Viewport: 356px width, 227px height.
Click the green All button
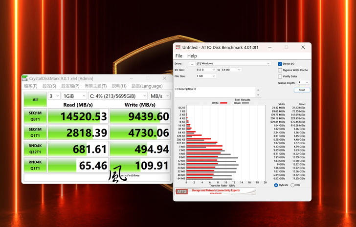(x=35, y=99)
